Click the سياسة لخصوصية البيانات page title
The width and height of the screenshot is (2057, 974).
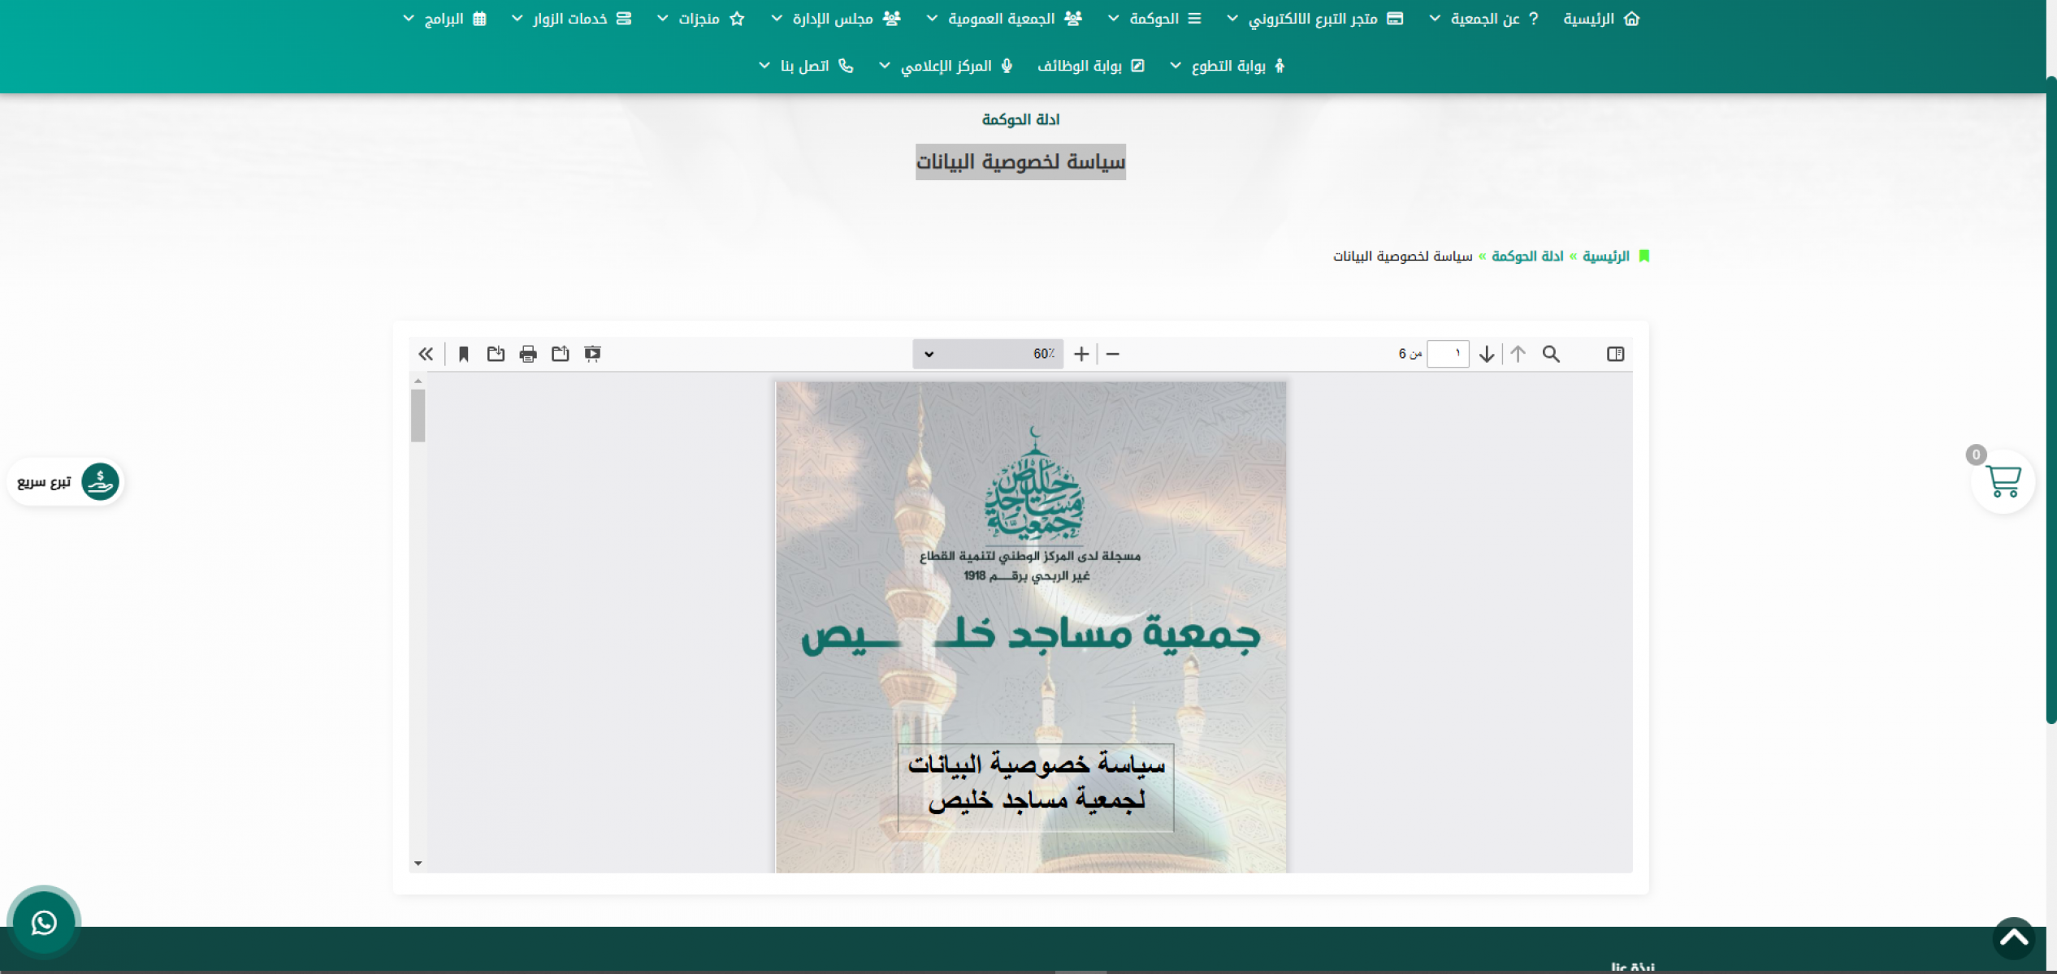pyautogui.click(x=1020, y=162)
